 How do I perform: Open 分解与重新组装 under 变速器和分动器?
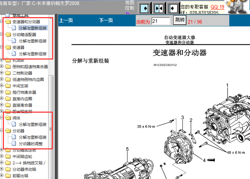point(33,28)
